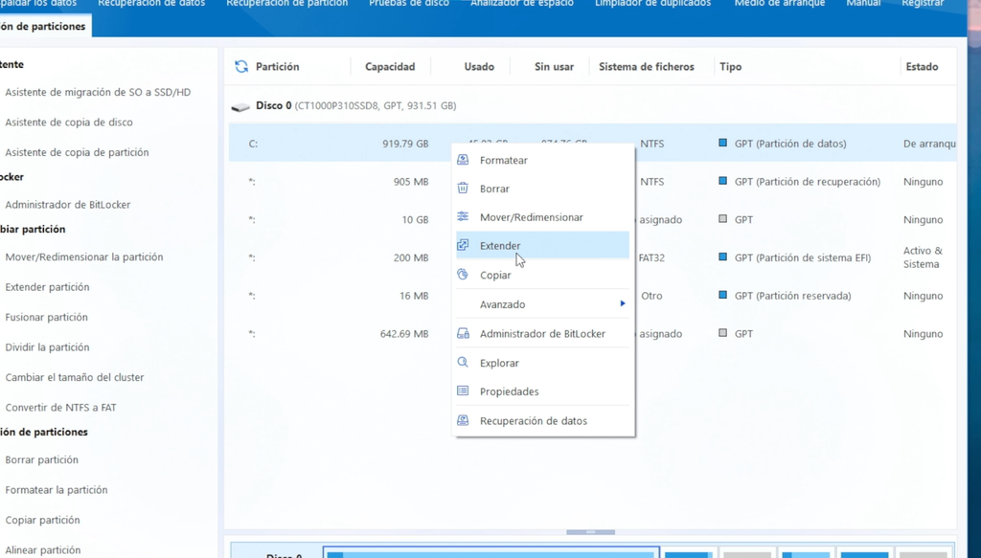Image resolution: width=981 pixels, height=558 pixels.
Task: Click gray square icon in 10 GB row
Action: pos(722,219)
